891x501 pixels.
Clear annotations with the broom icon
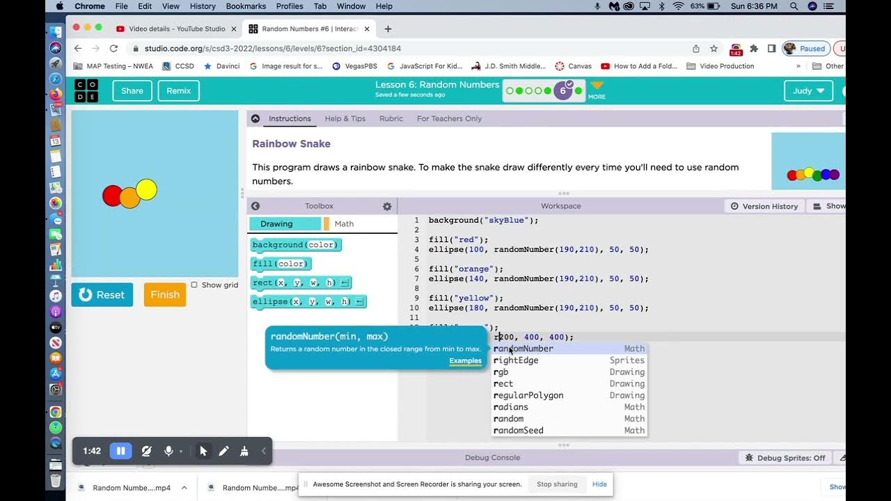[x=244, y=451]
